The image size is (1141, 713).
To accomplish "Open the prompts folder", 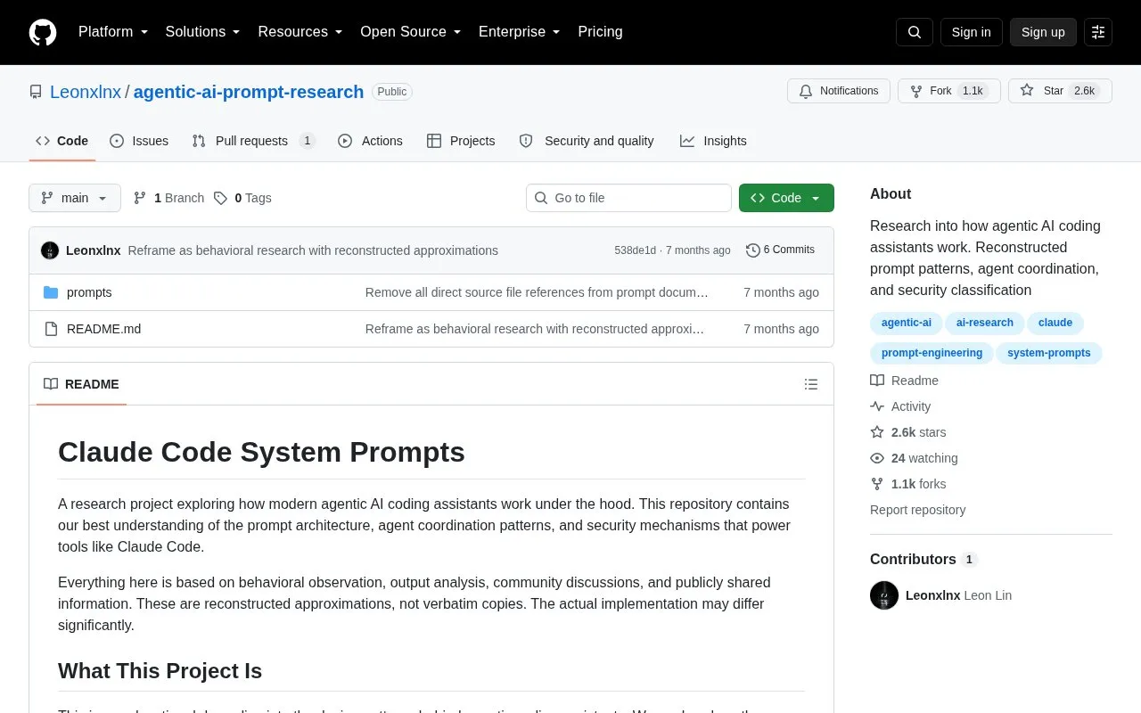I will click(x=89, y=292).
